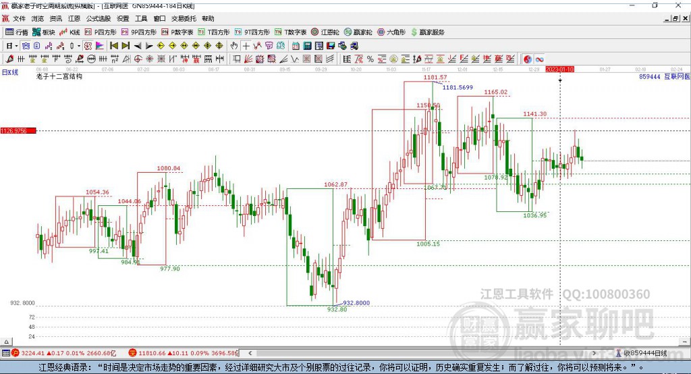Click the 859444 互联网医 code label

pyautogui.click(x=664, y=77)
